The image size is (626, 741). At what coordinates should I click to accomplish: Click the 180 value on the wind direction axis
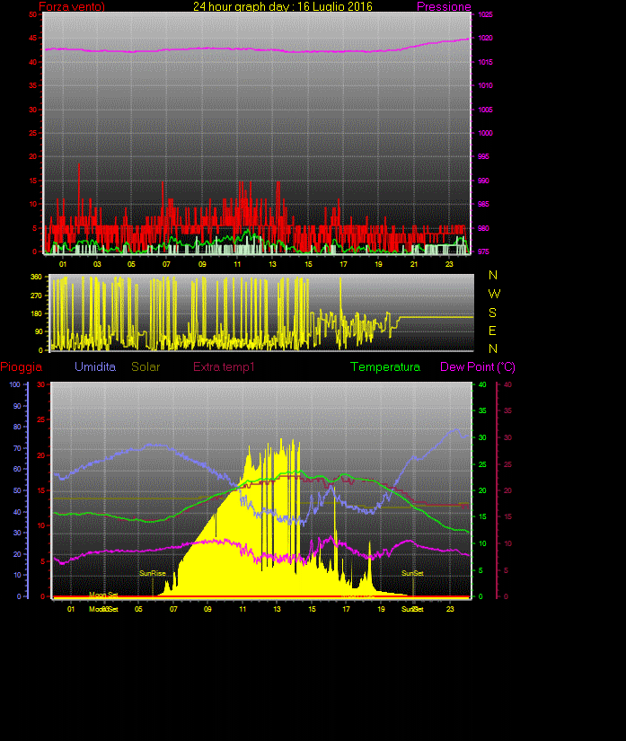click(37, 313)
